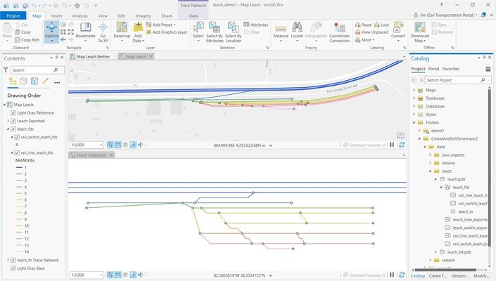The width and height of the screenshot is (496, 281).
Task: Toggle rail_switch_leach_fds layer checkbox
Action: (17, 137)
